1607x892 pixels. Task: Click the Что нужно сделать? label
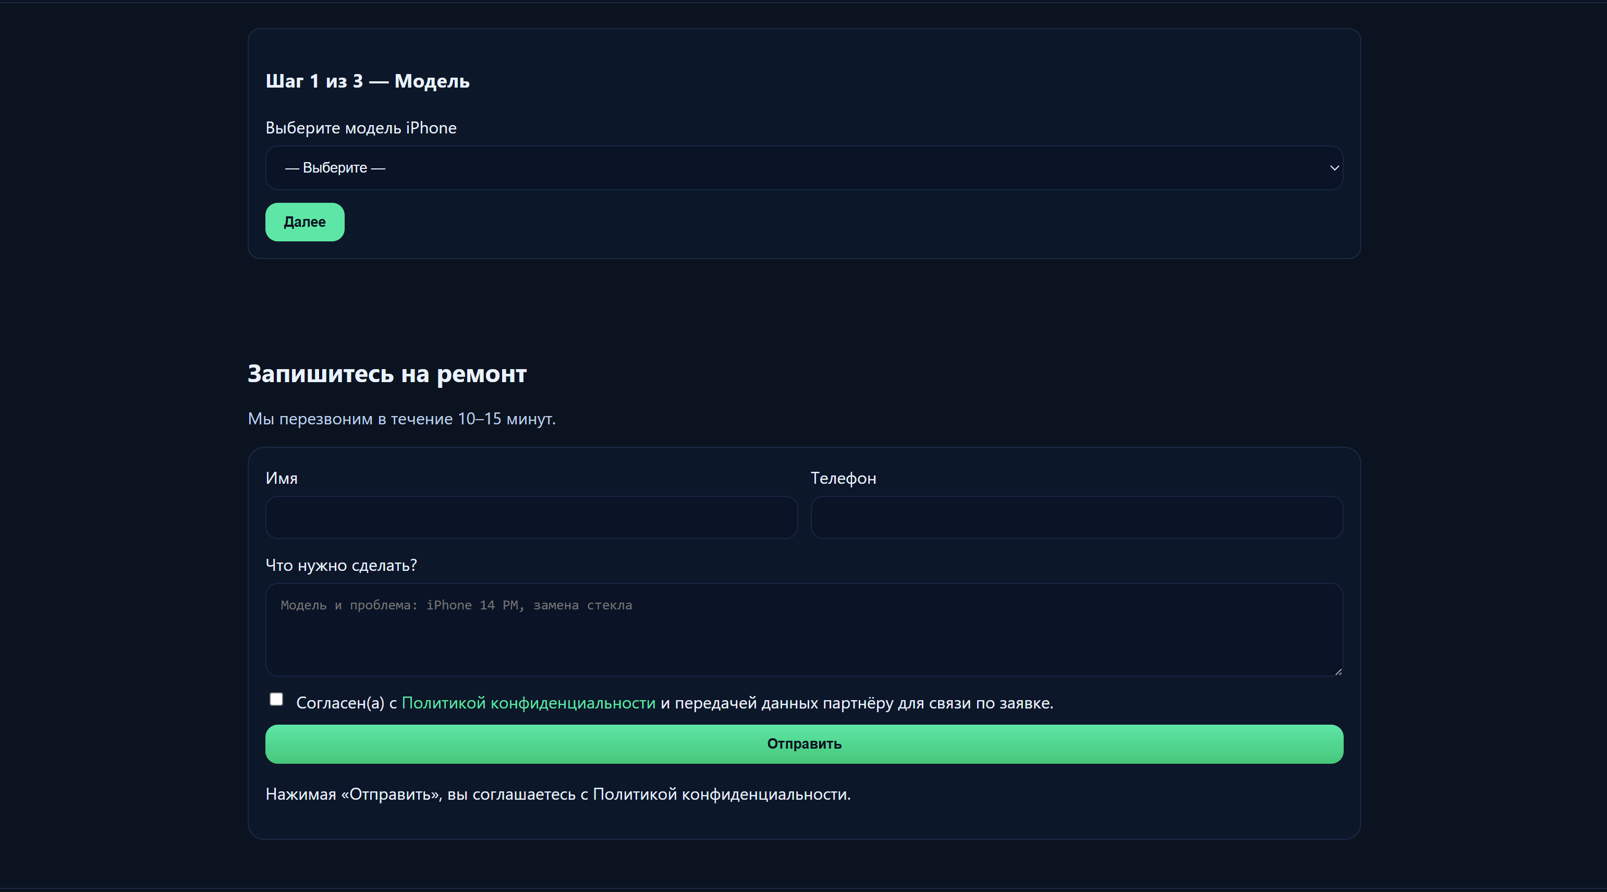click(x=340, y=565)
